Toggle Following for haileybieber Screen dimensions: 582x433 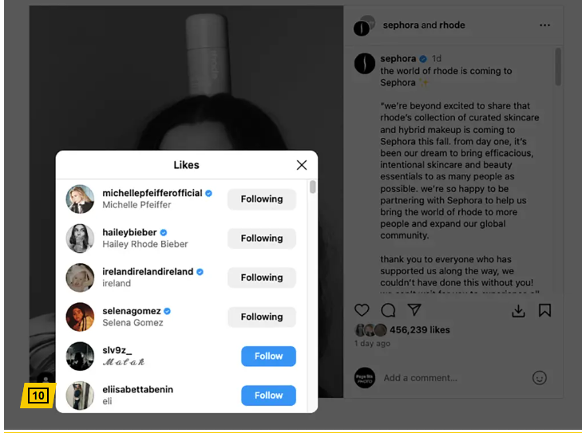(x=262, y=238)
